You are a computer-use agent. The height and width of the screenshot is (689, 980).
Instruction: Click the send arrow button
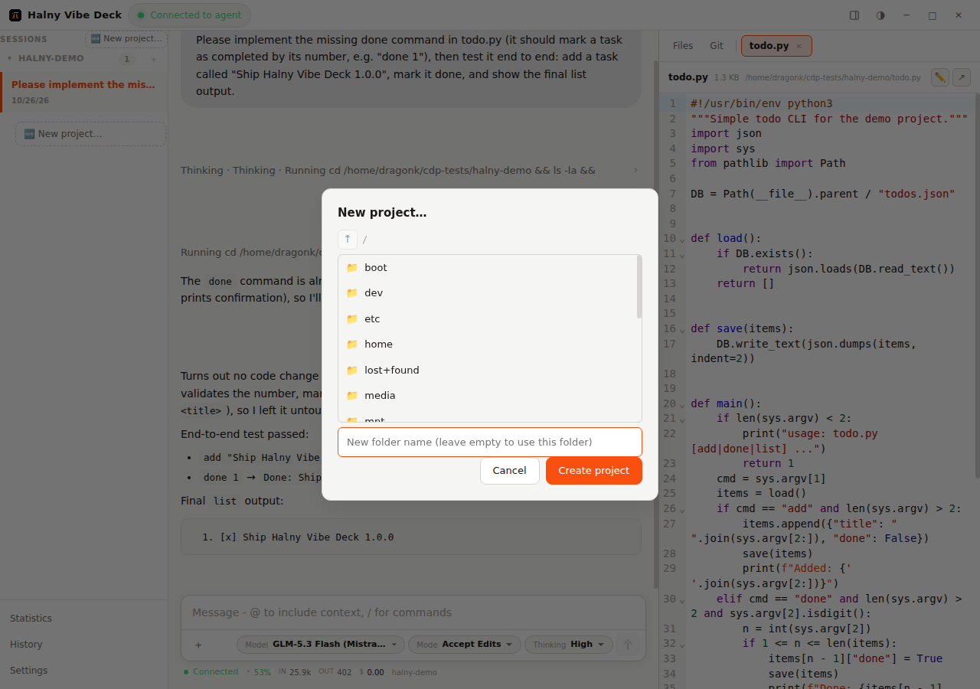tap(628, 645)
